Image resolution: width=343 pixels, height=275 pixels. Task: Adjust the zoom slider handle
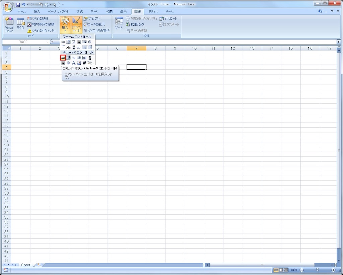(x=318, y=270)
